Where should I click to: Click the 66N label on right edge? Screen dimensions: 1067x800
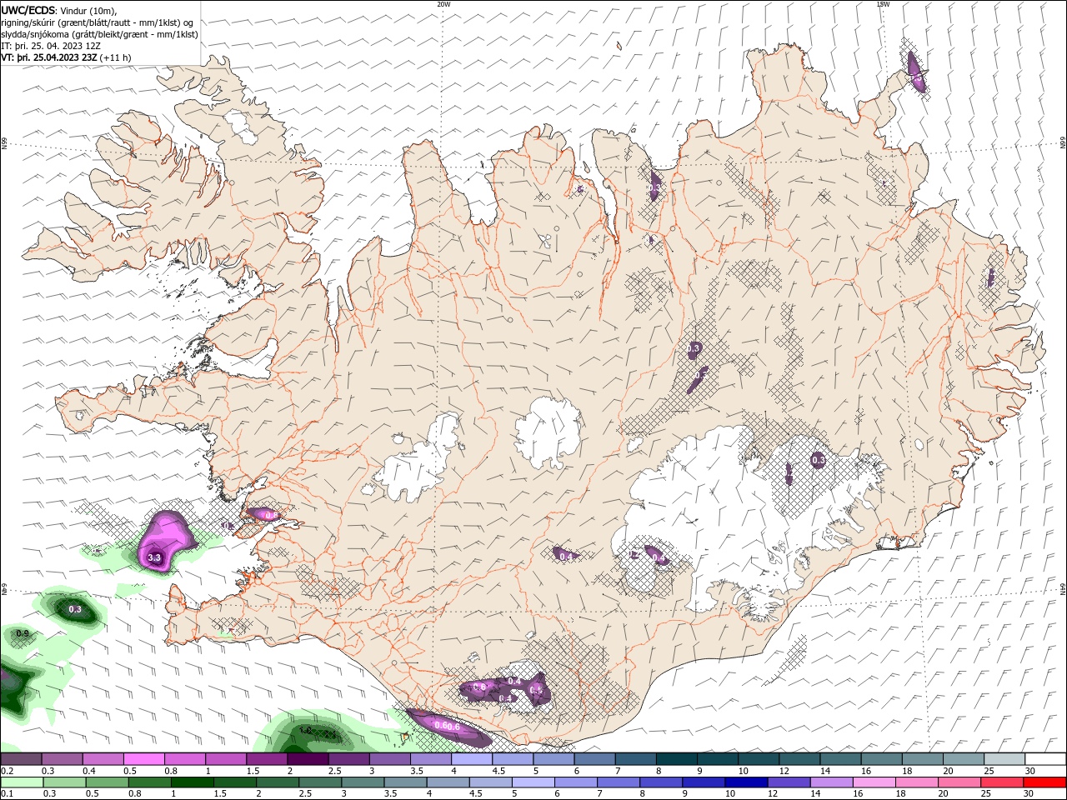click(1062, 143)
